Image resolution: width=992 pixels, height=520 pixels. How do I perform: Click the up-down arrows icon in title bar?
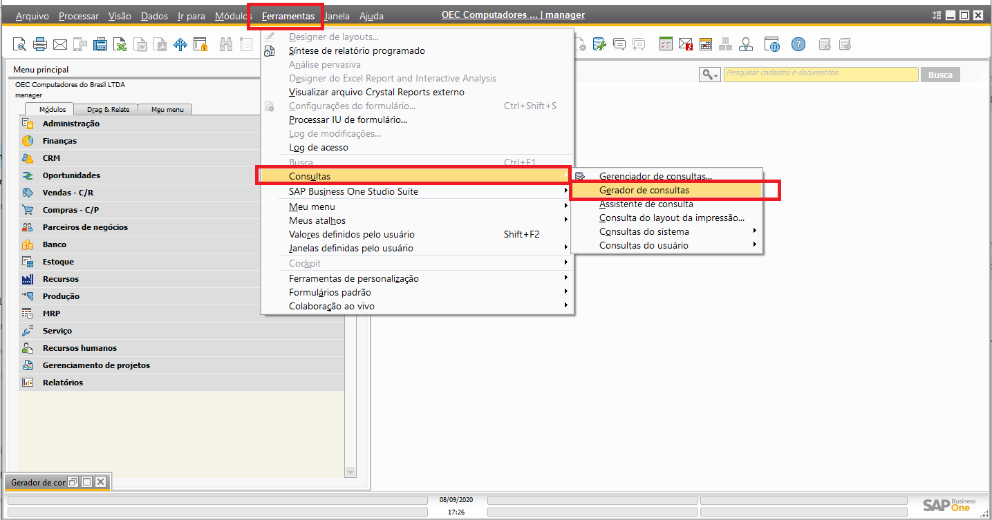pos(937,15)
